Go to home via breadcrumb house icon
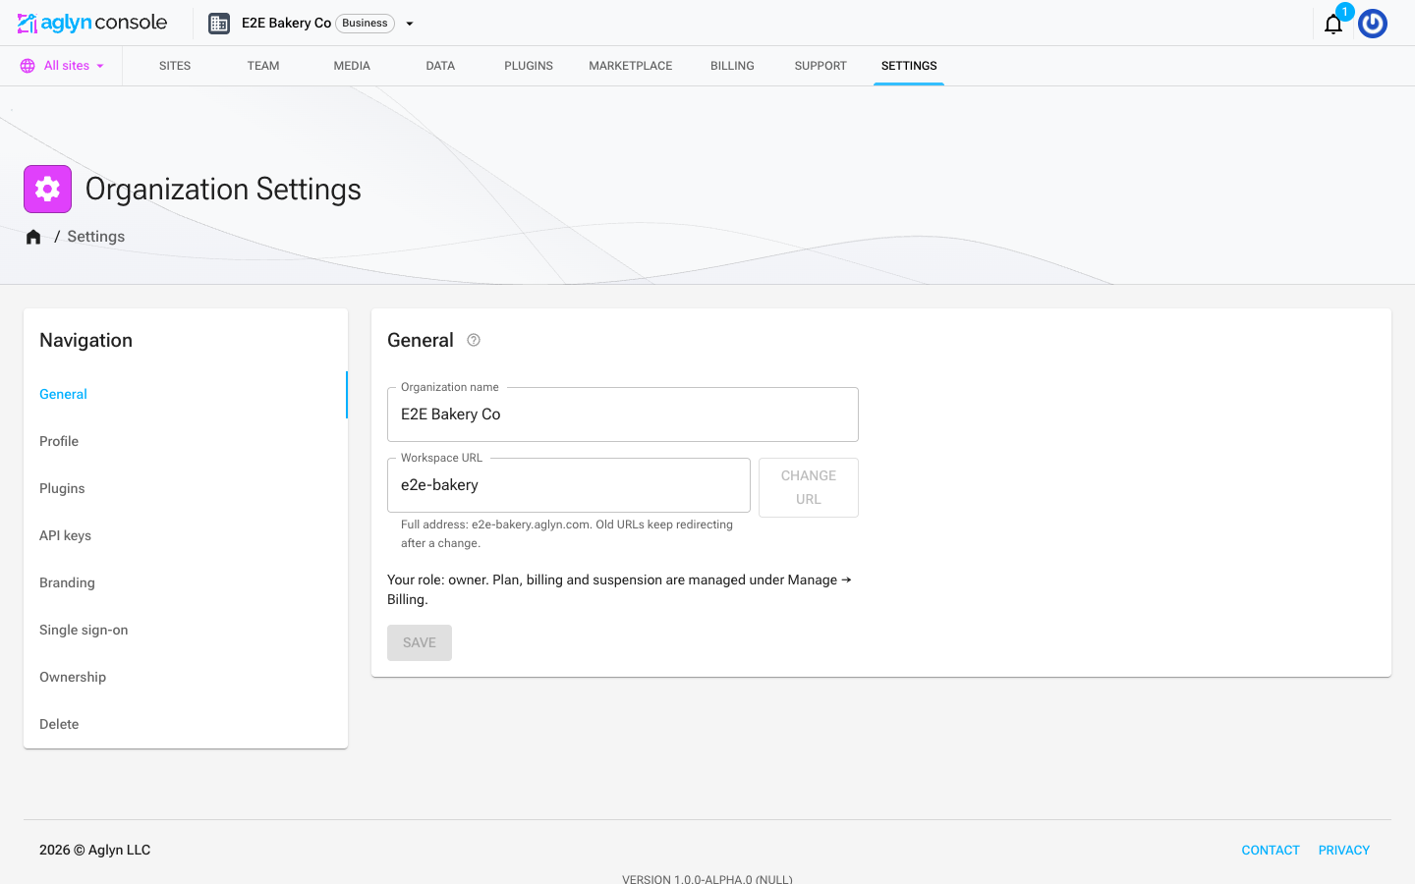This screenshot has height=884, width=1415. click(x=33, y=237)
